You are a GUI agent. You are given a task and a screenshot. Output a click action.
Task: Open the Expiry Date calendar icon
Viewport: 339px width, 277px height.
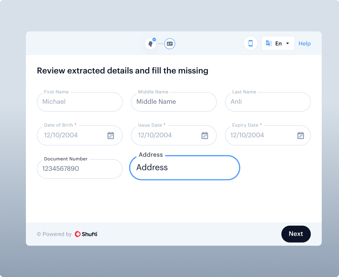300,135
